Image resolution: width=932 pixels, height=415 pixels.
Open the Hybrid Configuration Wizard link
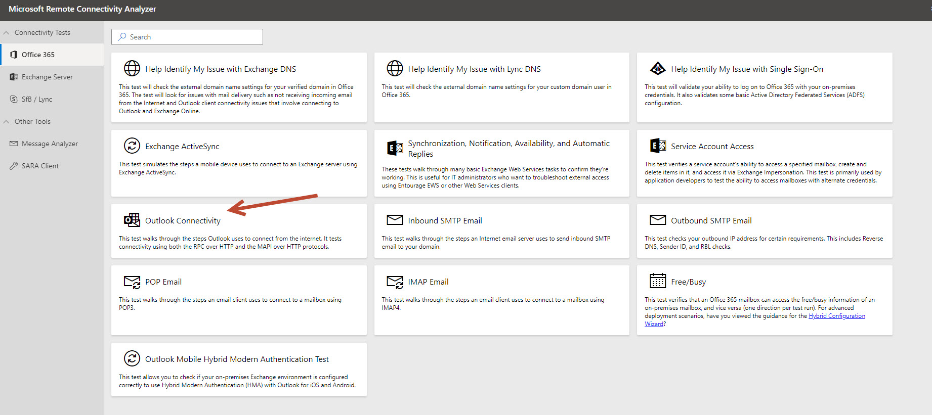(x=837, y=316)
